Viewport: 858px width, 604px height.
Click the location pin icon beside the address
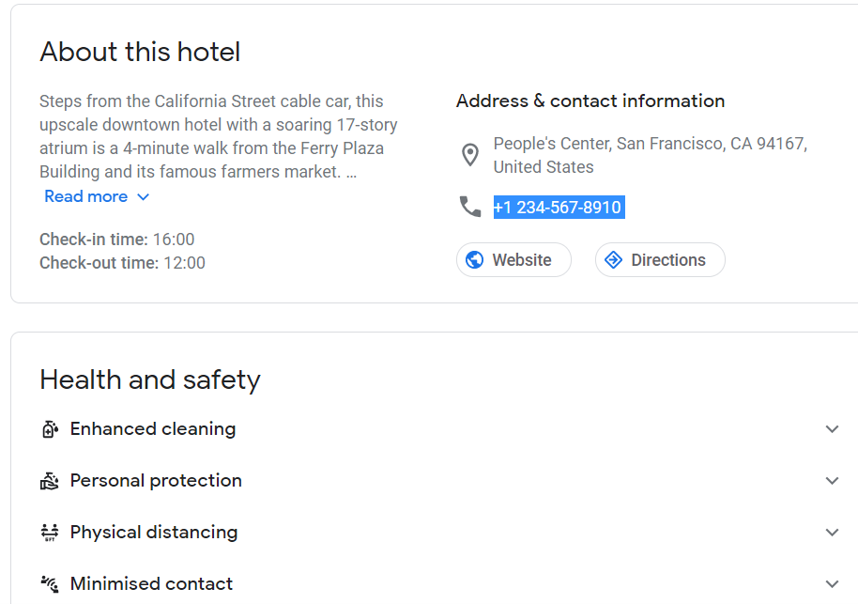470,155
